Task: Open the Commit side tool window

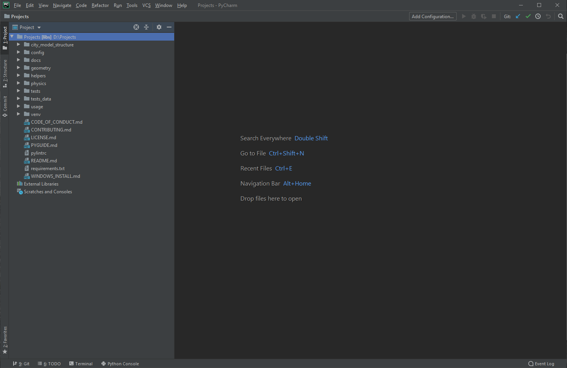Action: point(5,106)
